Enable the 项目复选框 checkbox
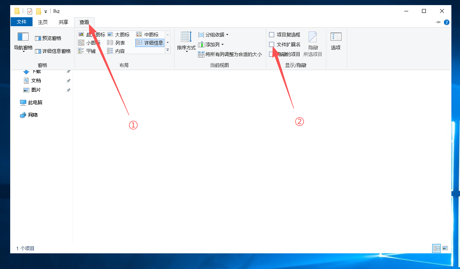This screenshot has height=269, width=460. pos(272,34)
